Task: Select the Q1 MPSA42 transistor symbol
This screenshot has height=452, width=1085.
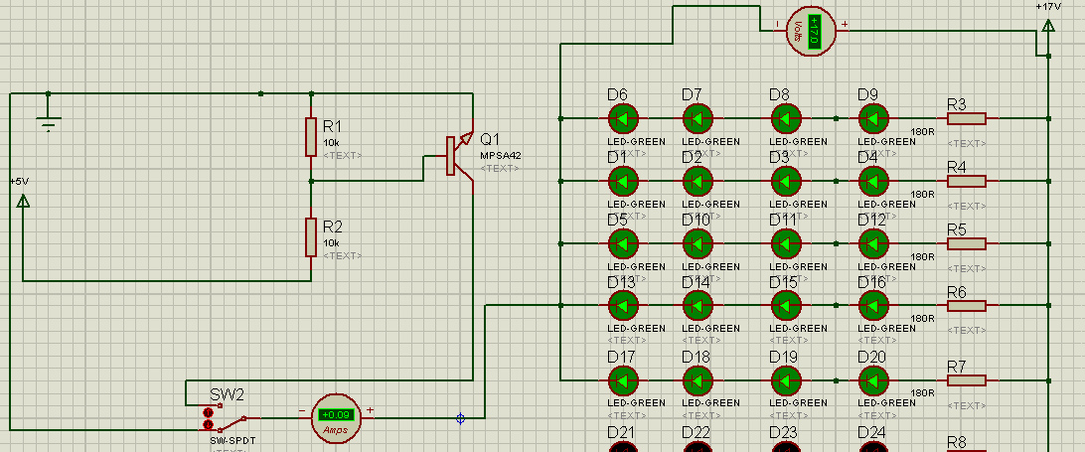Action: pyautogui.click(x=457, y=156)
